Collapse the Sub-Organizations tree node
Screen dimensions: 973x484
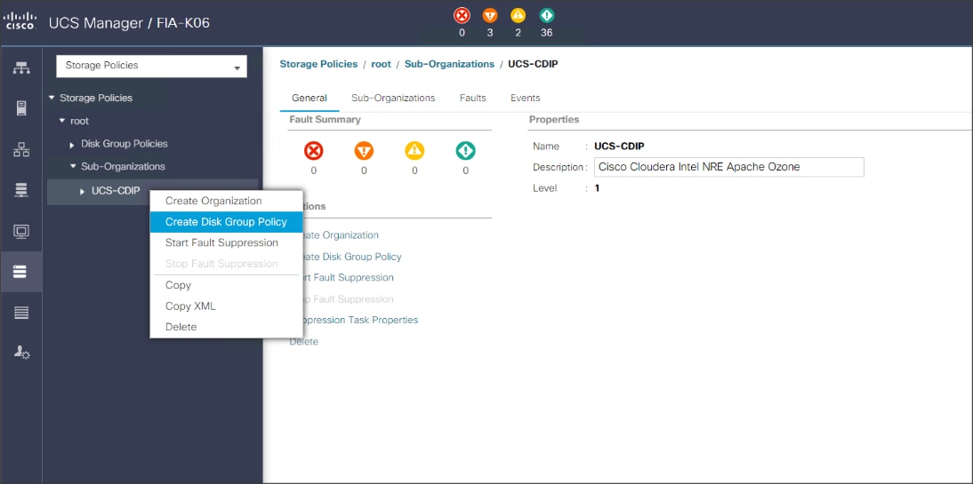[73, 167]
